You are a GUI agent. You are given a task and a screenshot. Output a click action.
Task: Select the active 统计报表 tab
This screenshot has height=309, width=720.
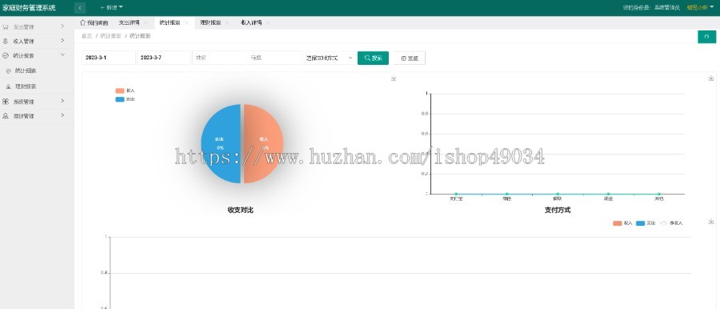click(170, 22)
